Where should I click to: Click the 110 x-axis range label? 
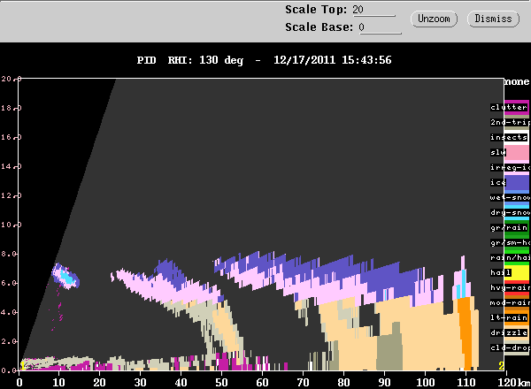click(466, 383)
